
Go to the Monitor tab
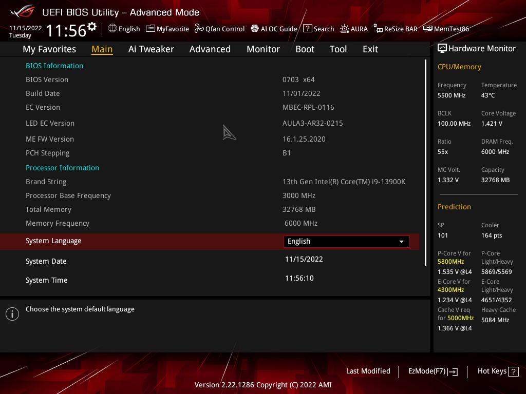click(x=263, y=49)
